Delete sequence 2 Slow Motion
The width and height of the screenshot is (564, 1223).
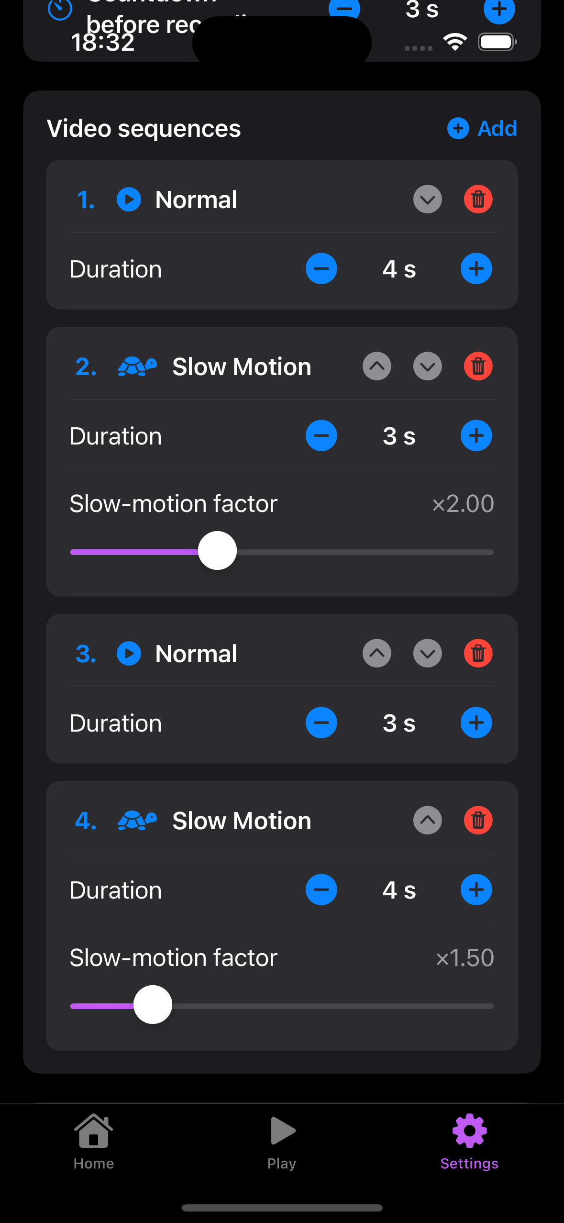pos(478,367)
